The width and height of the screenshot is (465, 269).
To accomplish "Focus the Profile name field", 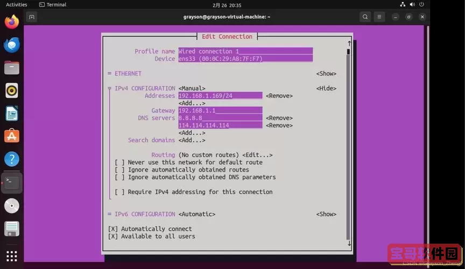I will point(245,51).
